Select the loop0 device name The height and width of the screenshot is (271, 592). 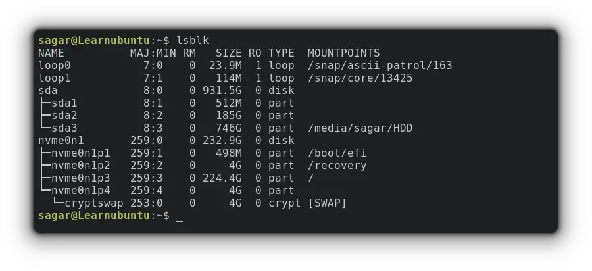coord(55,66)
